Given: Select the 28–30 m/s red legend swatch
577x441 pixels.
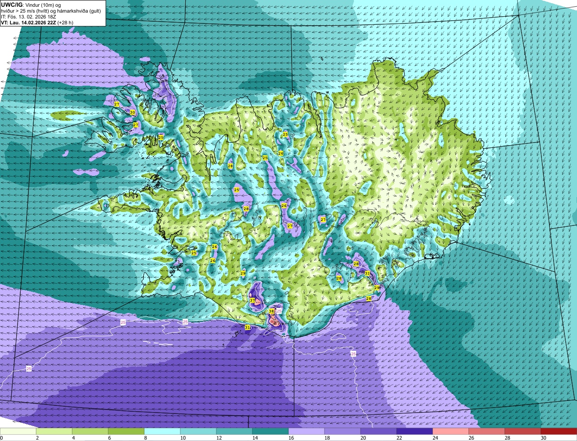Looking at the screenshot, I should (x=523, y=431).
